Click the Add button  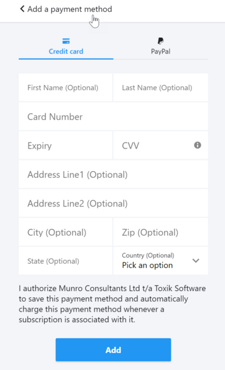(113, 349)
